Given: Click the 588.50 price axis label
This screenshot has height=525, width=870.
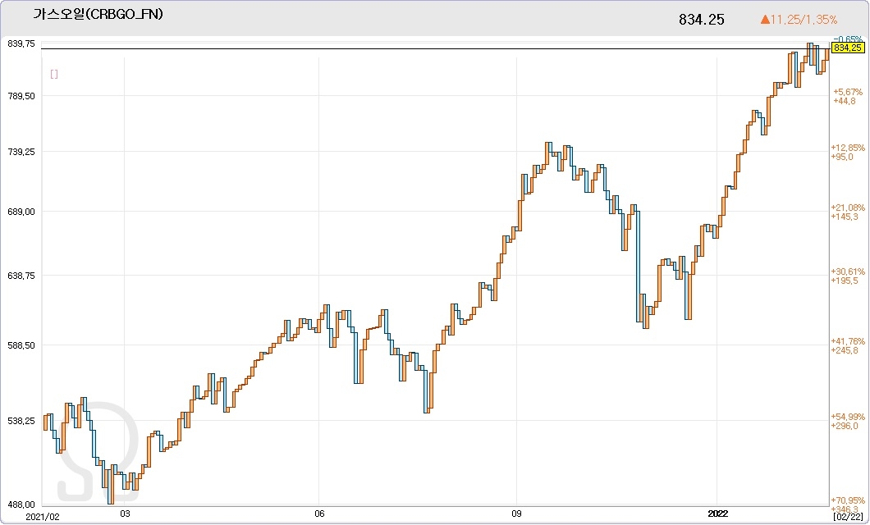Looking at the screenshot, I should [21, 345].
